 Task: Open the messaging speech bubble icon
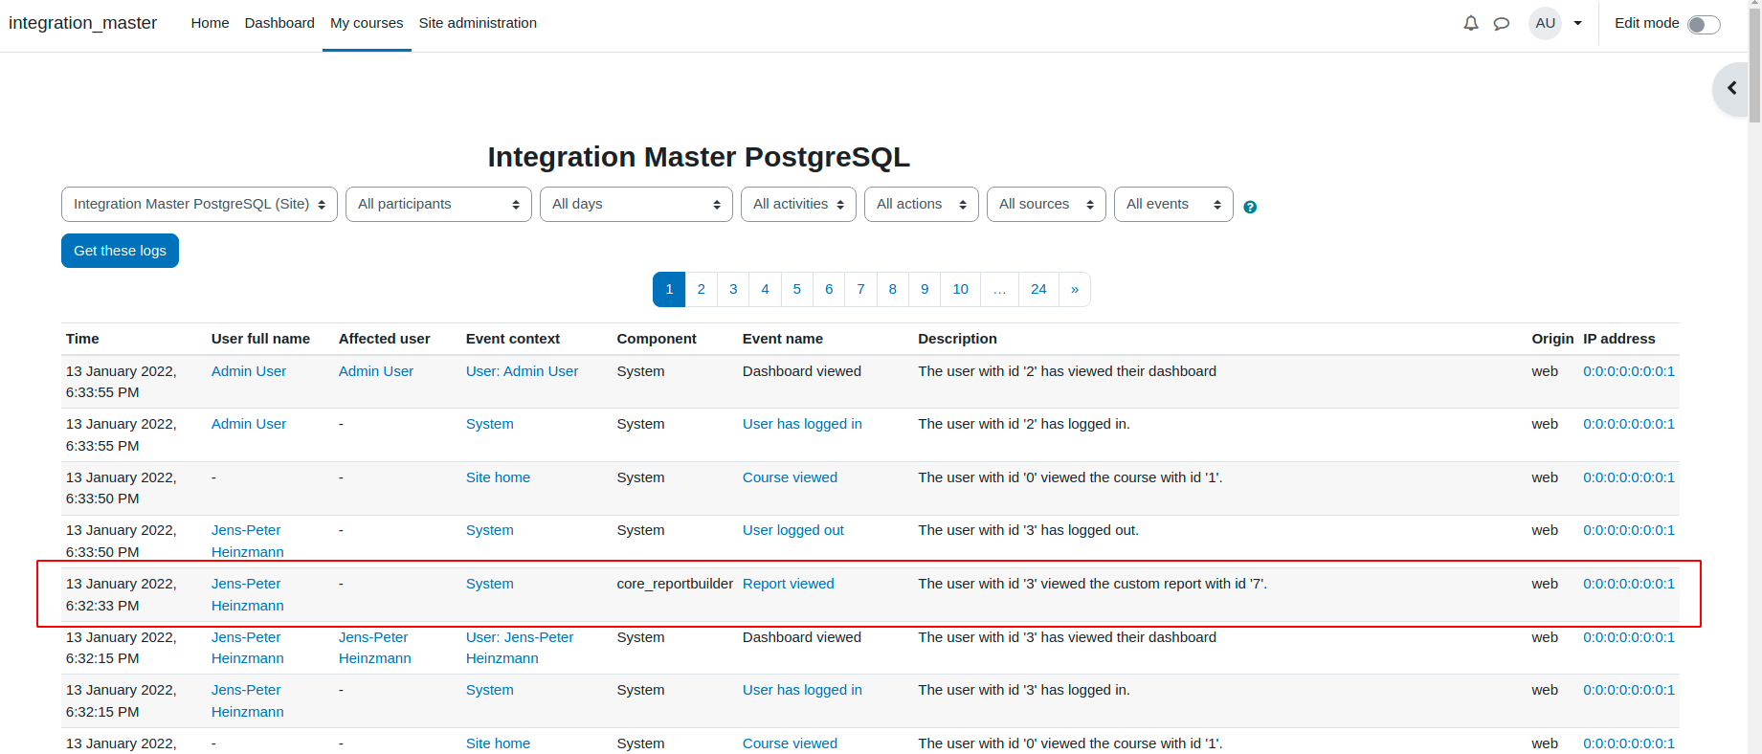[1502, 23]
